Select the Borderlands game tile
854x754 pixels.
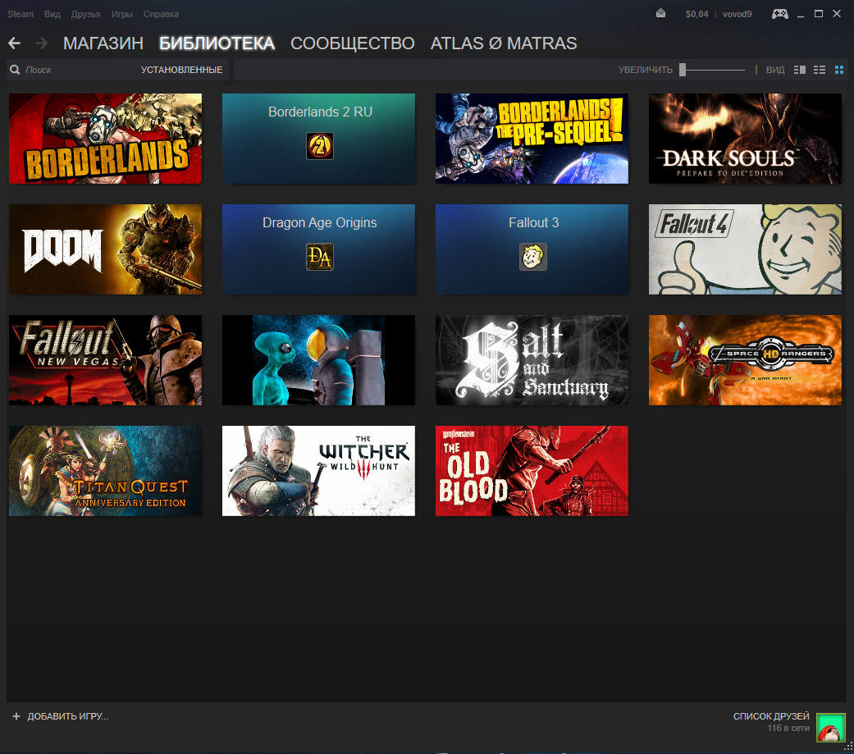pyautogui.click(x=105, y=139)
